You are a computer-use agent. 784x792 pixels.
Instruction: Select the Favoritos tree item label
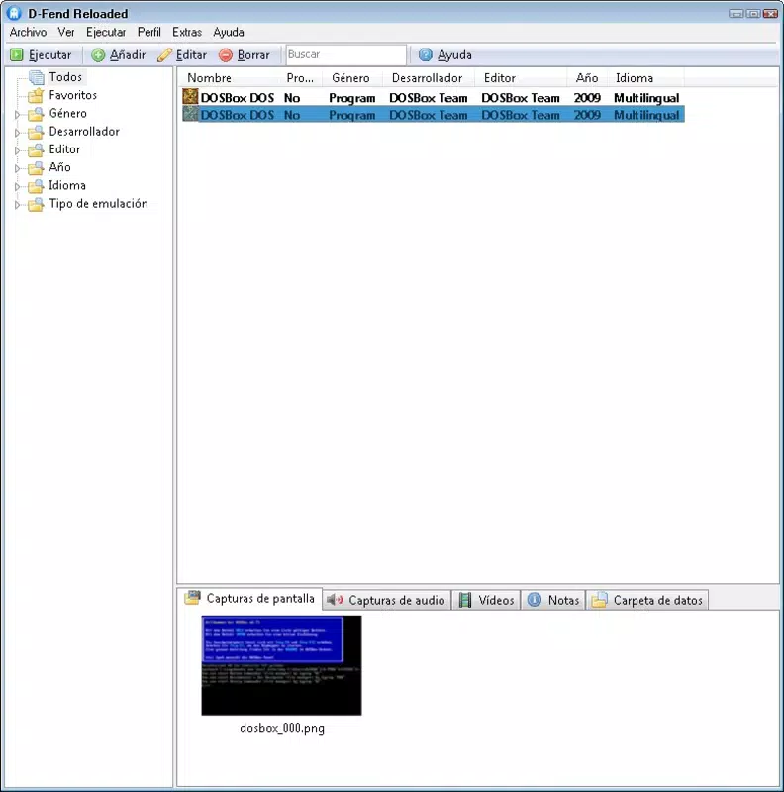point(72,95)
